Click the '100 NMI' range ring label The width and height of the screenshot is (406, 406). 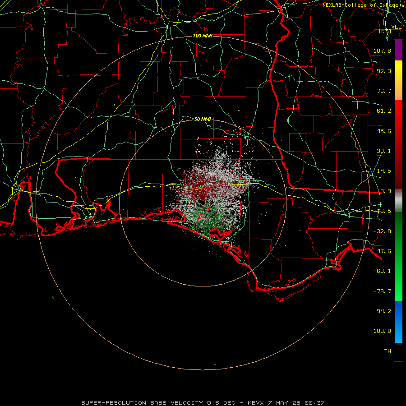[203, 36]
